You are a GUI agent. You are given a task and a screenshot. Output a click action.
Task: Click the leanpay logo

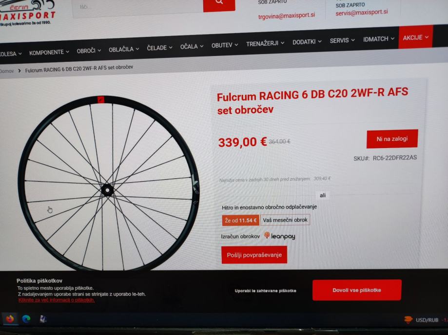point(279,236)
